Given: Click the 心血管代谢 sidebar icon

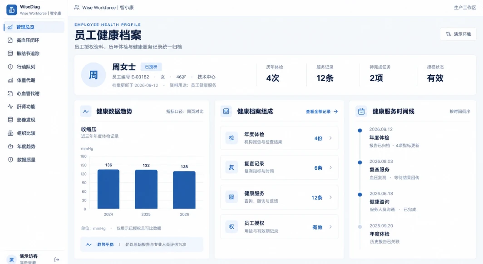Looking at the screenshot, I should pyautogui.click(x=10, y=93).
